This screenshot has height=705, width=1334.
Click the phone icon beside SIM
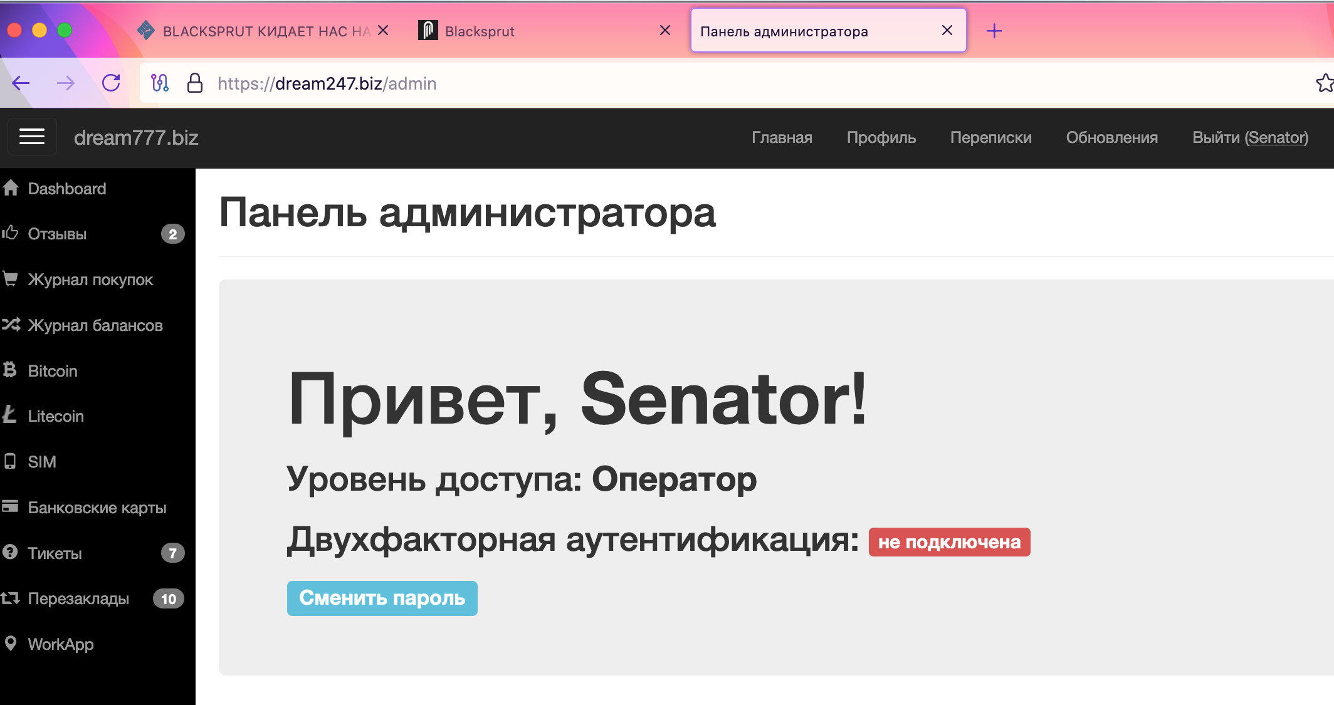point(10,461)
